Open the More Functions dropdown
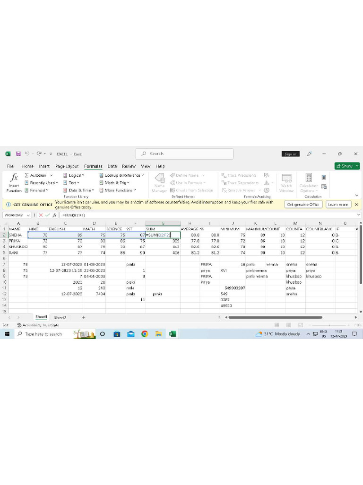 click(117, 190)
